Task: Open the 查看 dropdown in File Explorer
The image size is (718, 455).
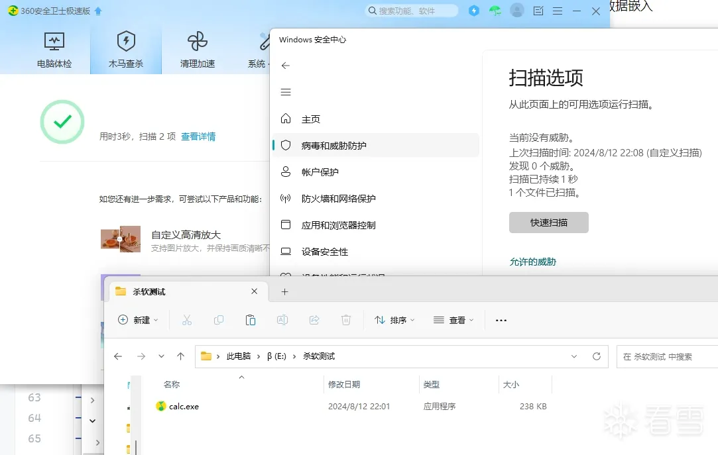Action: click(x=453, y=320)
